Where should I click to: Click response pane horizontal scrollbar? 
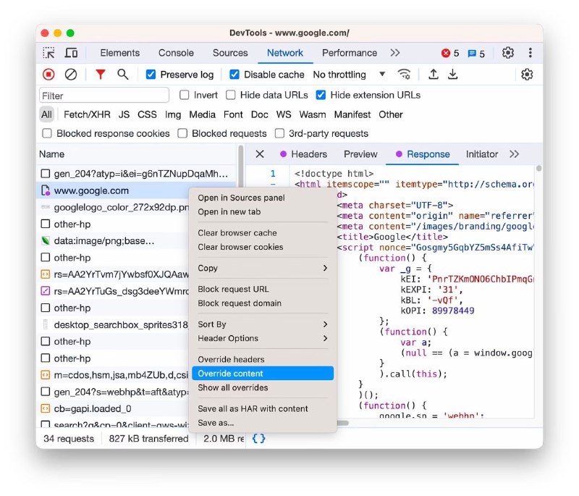click(x=342, y=422)
